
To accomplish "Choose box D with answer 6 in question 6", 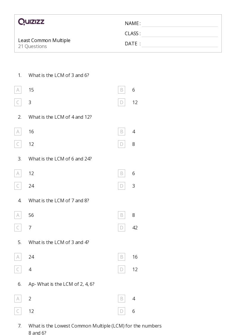I will 122,311.
